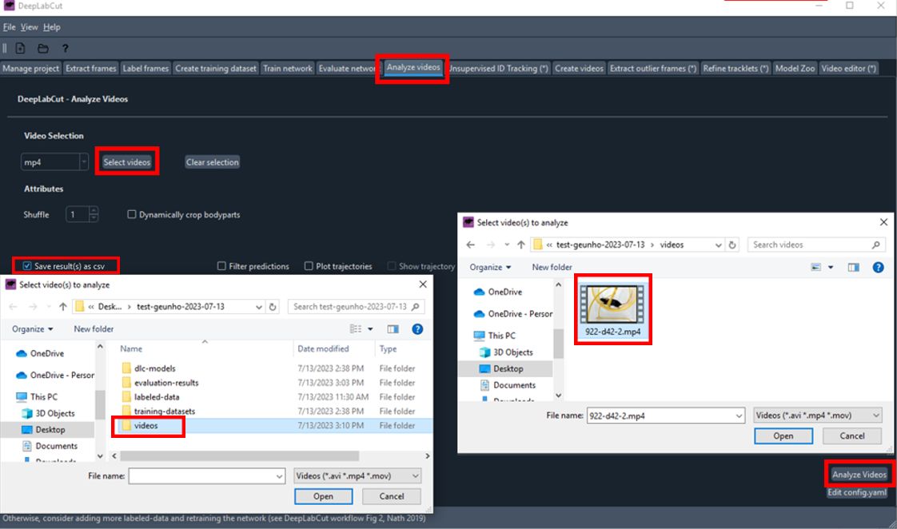Click the up-arrow icon in the left dialog
This screenshot has height=529, width=897.
tap(63, 307)
